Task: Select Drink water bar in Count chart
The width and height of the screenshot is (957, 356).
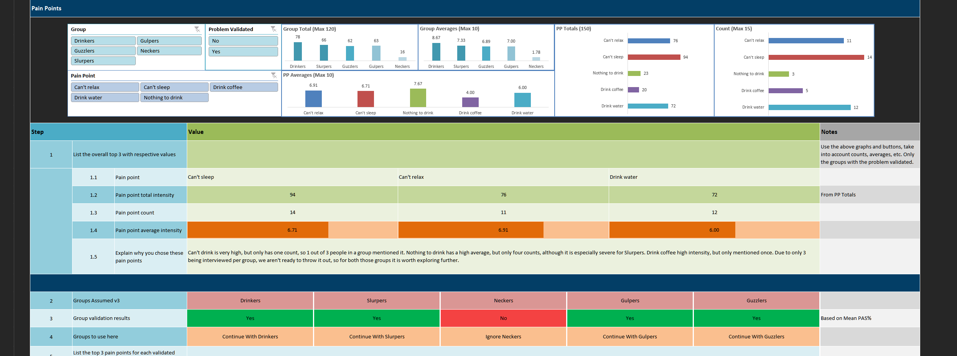Action: click(x=810, y=107)
